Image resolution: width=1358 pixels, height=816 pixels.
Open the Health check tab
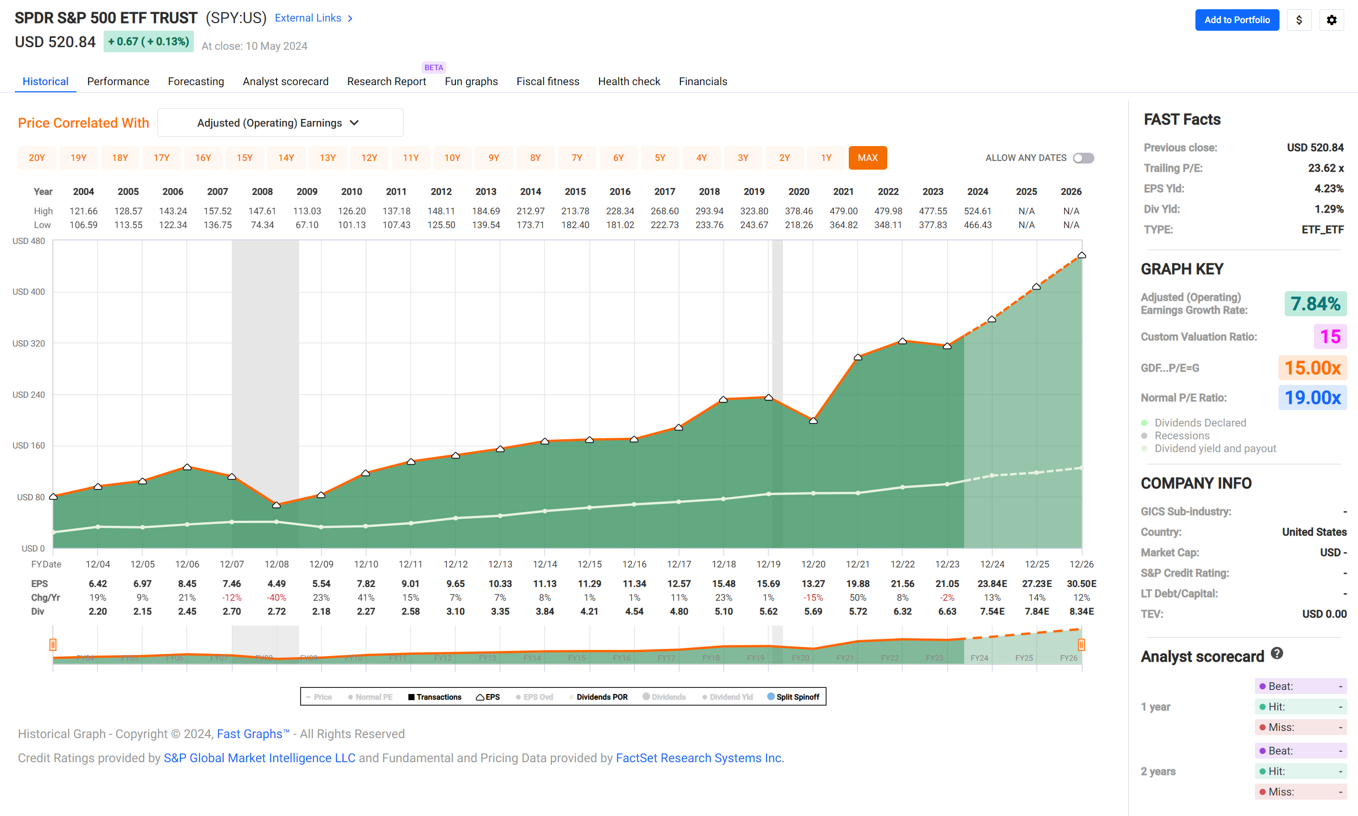(629, 81)
